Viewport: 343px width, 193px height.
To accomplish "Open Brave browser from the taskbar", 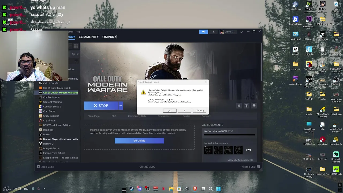I will pyautogui.click(x=195, y=189).
